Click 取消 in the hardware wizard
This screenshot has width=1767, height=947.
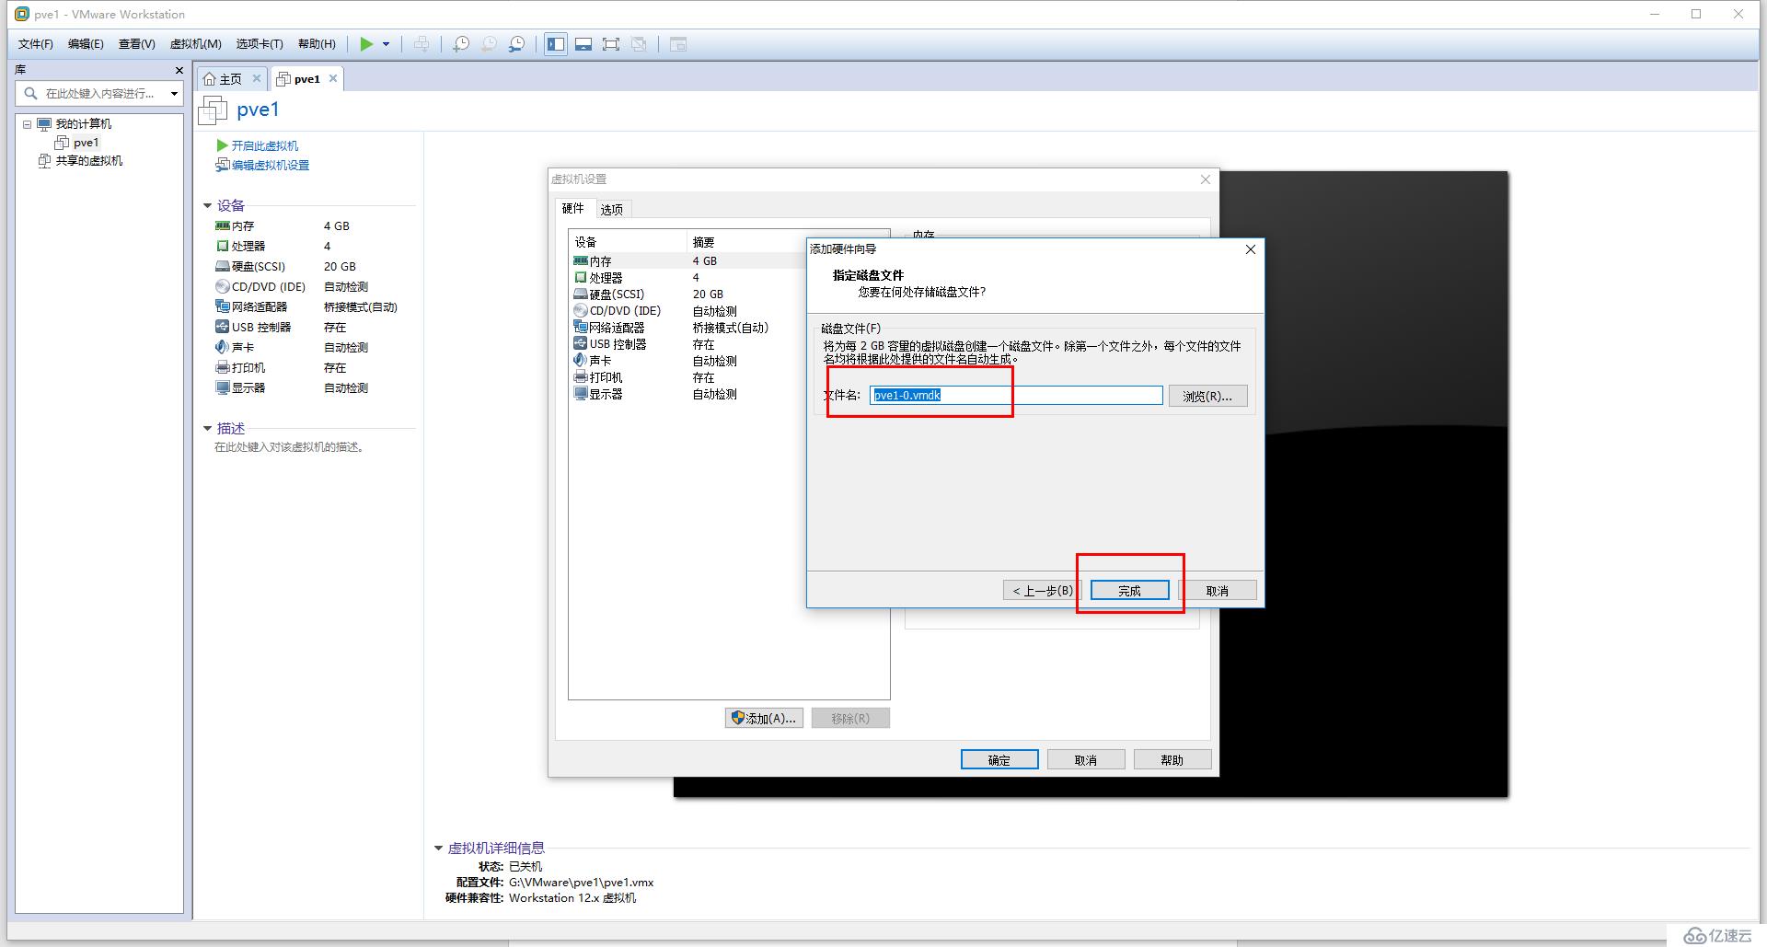pyautogui.click(x=1218, y=590)
